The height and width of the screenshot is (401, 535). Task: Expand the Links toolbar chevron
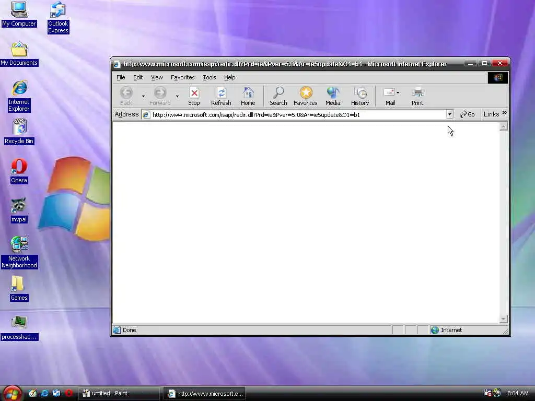pos(504,113)
